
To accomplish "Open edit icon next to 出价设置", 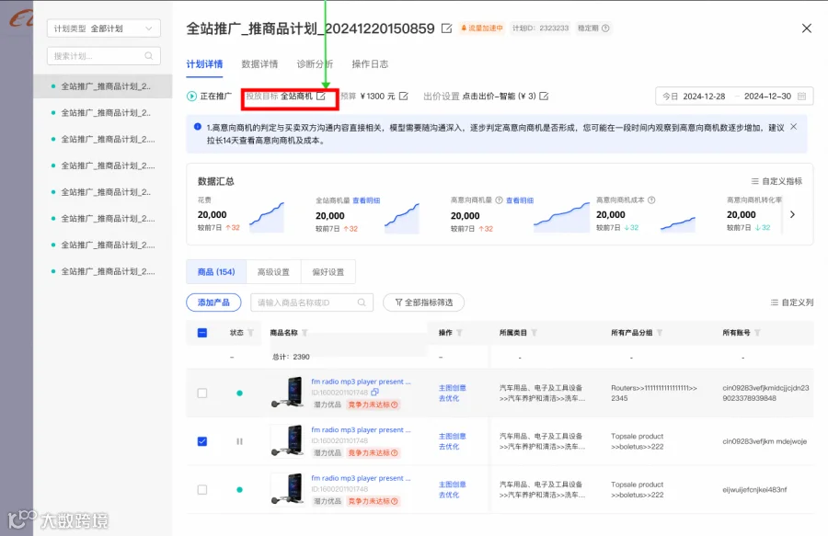I will [544, 96].
